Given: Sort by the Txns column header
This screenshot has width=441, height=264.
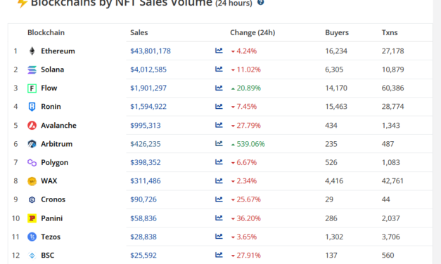Looking at the screenshot, I should pos(390,32).
